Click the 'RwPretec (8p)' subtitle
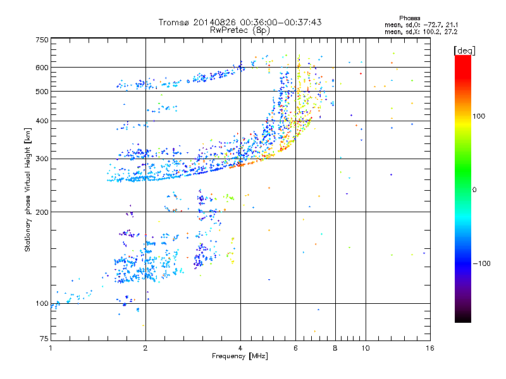The height and width of the screenshot is (379, 506). 240,30
